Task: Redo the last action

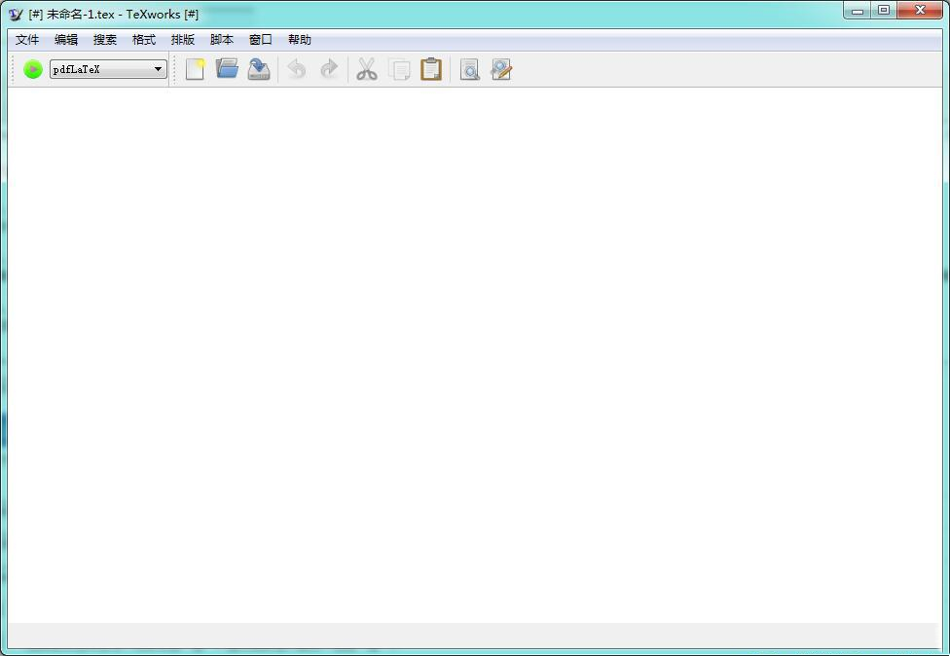Action: [x=329, y=69]
